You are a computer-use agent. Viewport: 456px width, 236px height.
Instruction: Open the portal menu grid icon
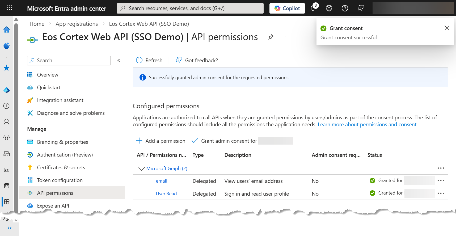[x=10, y=8]
